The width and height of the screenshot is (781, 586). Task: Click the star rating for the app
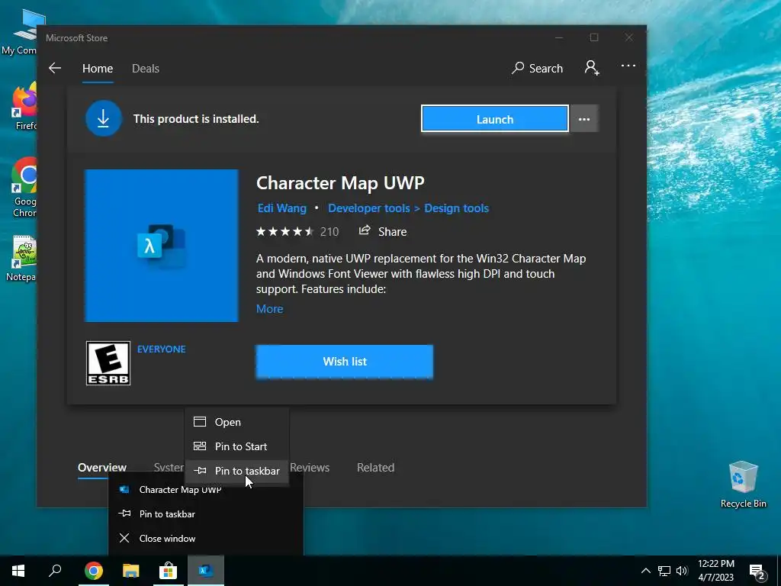click(x=284, y=231)
